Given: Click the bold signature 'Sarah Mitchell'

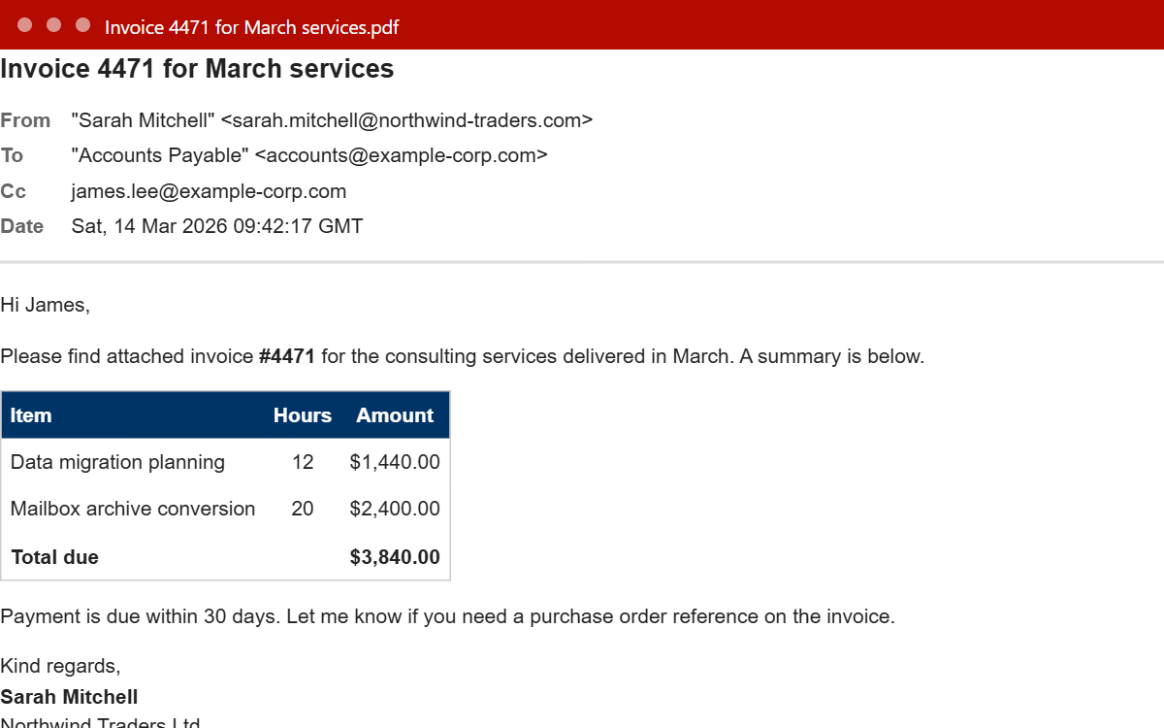Looking at the screenshot, I should (69, 697).
